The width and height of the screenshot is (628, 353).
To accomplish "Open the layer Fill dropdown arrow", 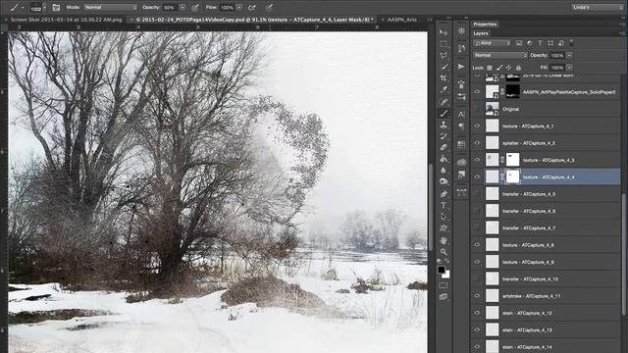I will point(569,68).
